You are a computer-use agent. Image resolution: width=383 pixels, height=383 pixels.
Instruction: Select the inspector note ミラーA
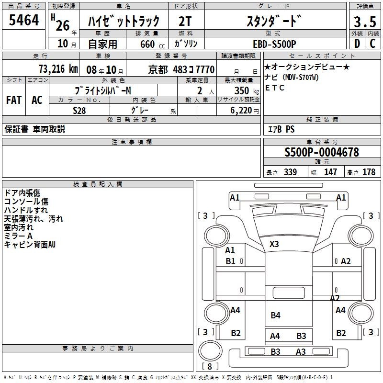(18, 236)
